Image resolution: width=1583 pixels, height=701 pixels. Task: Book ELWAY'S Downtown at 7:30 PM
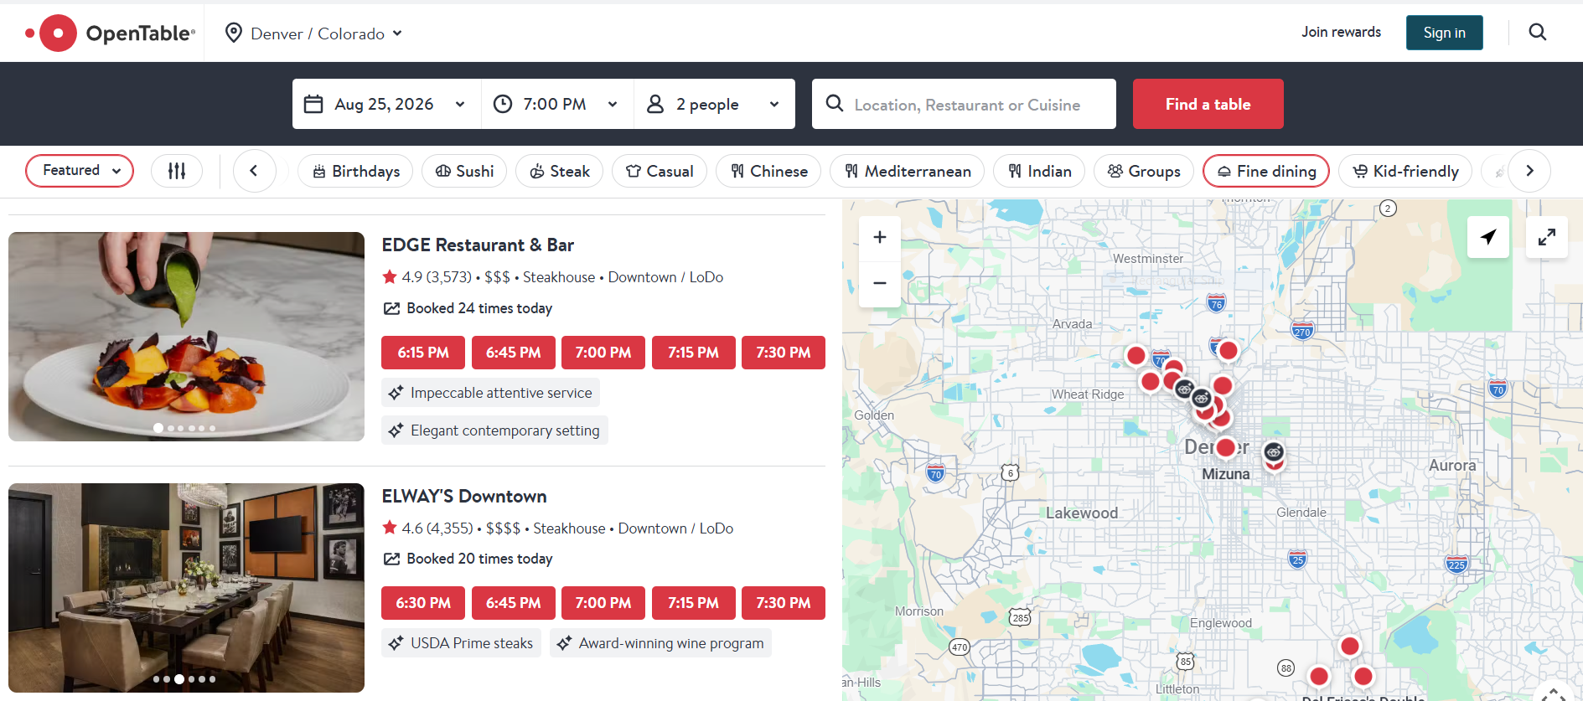(x=784, y=603)
